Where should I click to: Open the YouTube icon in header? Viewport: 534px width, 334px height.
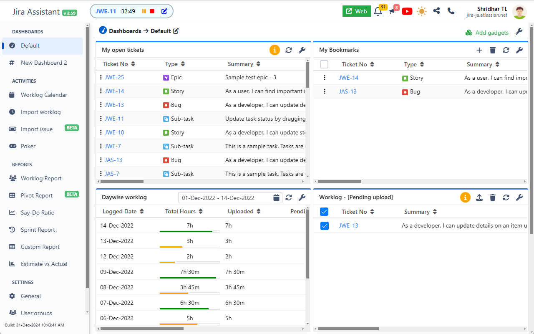tap(407, 11)
